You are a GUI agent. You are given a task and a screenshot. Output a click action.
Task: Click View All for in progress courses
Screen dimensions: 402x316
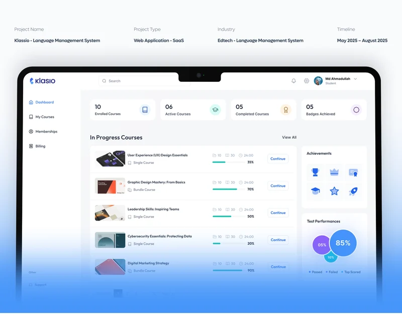[289, 137]
